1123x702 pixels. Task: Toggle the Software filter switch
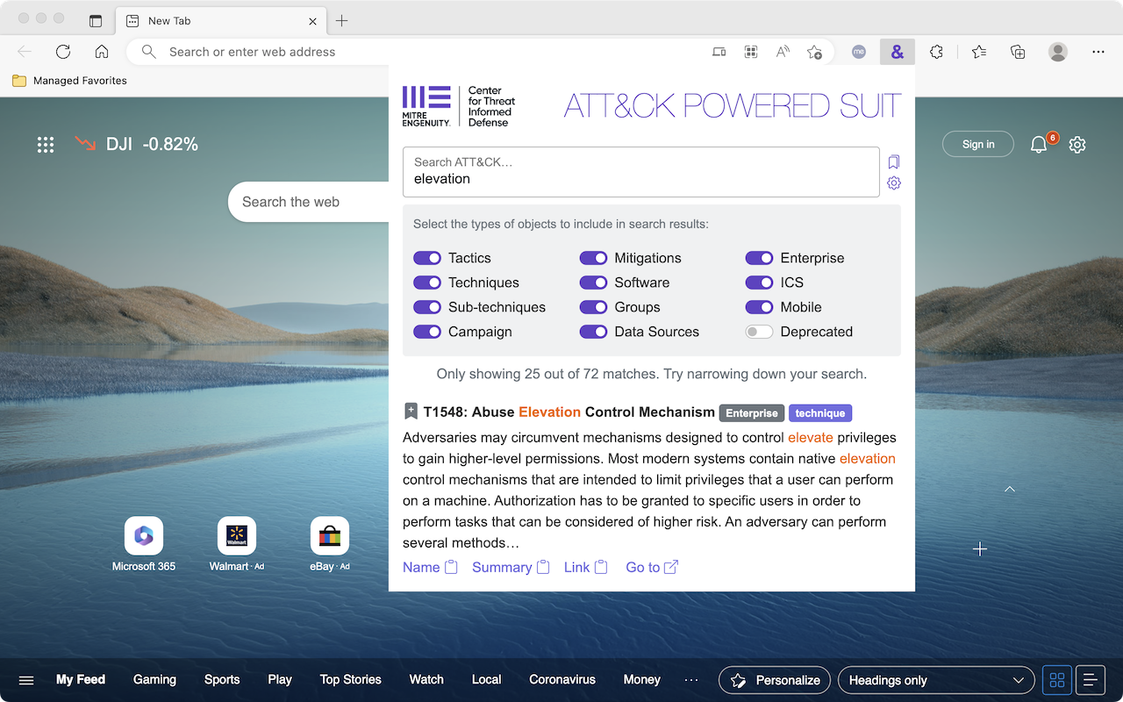[593, 283]
